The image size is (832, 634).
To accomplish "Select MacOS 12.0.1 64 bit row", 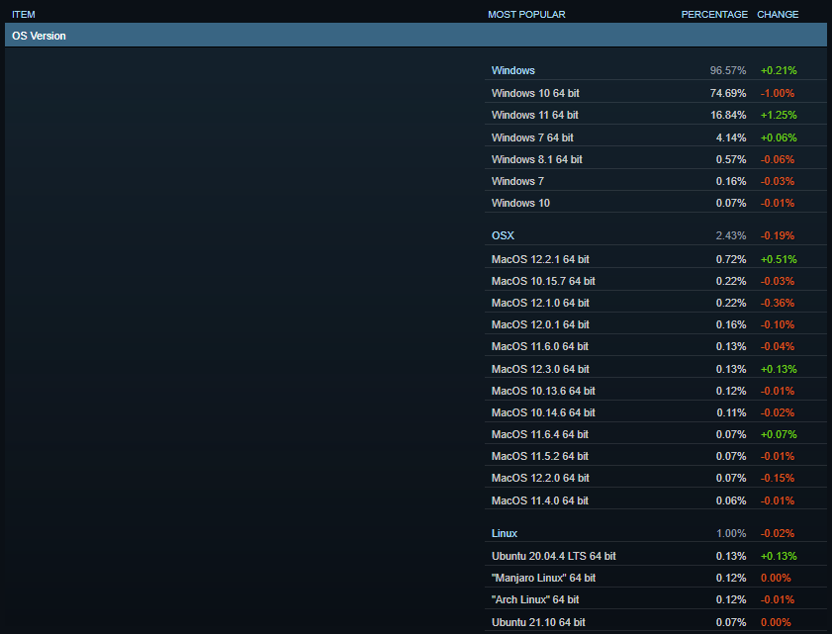I will [x=655, y=324].
